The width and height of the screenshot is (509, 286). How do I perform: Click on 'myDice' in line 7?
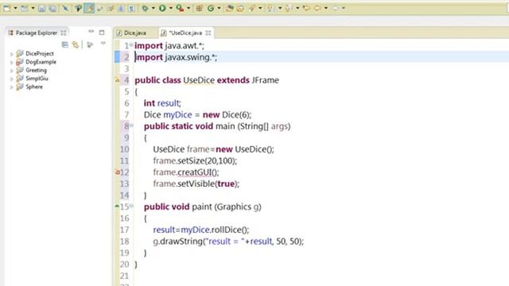[177, 114]
